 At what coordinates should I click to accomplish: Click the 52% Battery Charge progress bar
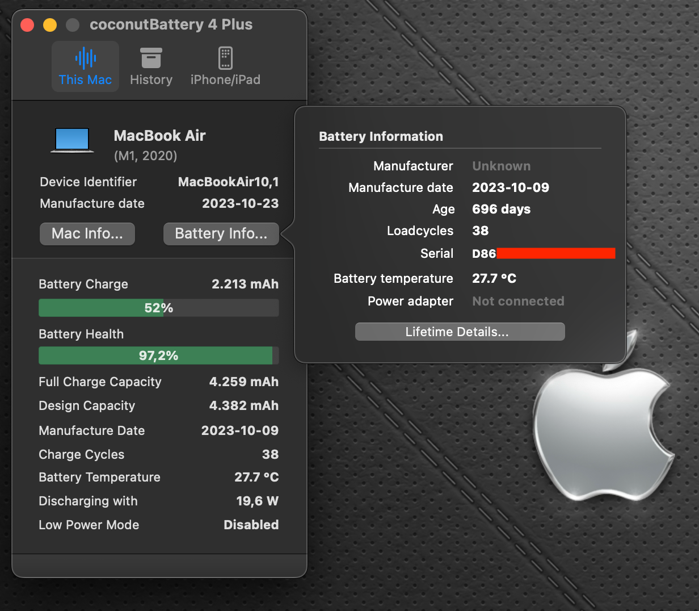click(159, 308)
